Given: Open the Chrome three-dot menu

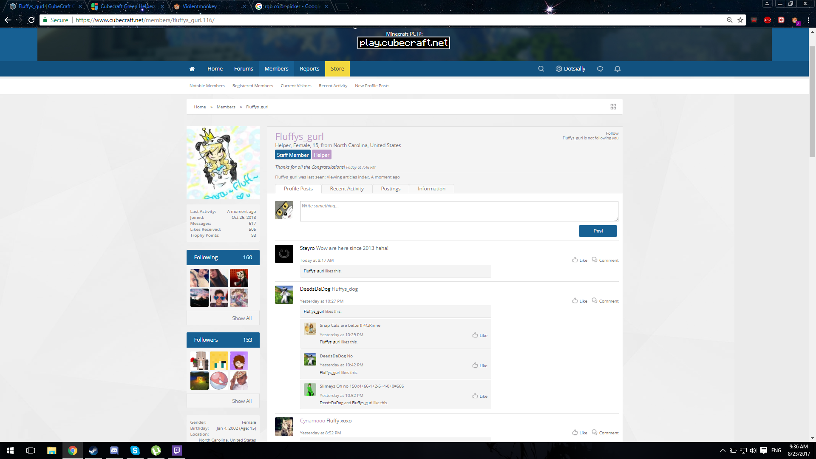Looking at the screenshot, I should pos(808,20).
